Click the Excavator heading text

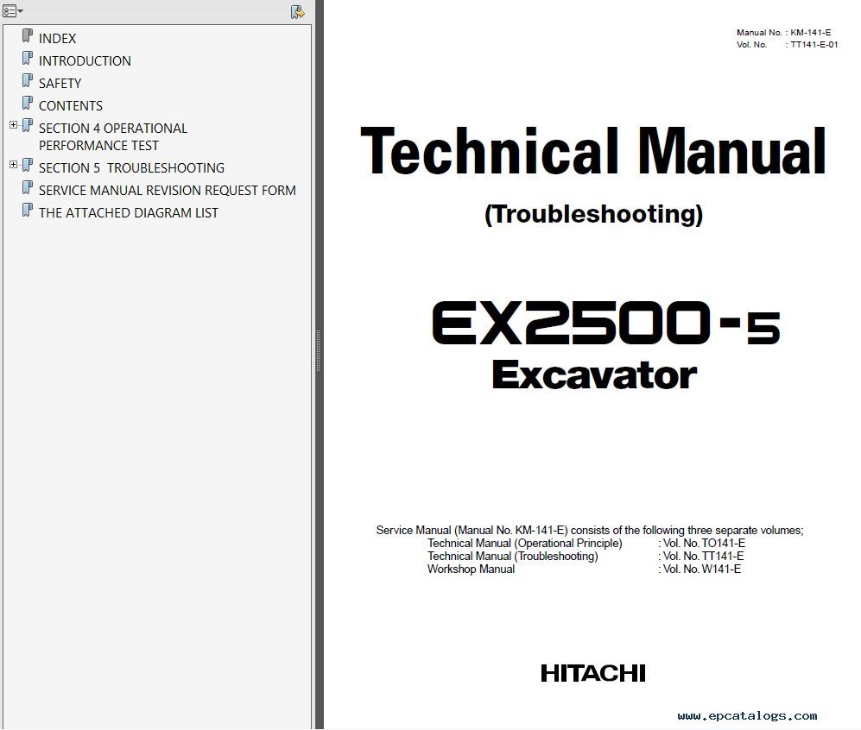[594, 375]
